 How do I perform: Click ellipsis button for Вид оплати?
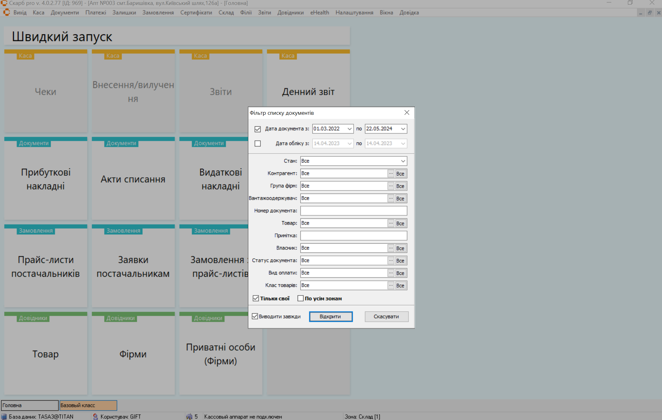coord(391,273)
